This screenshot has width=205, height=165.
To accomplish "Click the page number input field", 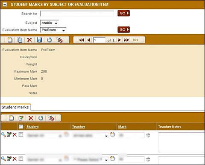I will click(99, 40).
